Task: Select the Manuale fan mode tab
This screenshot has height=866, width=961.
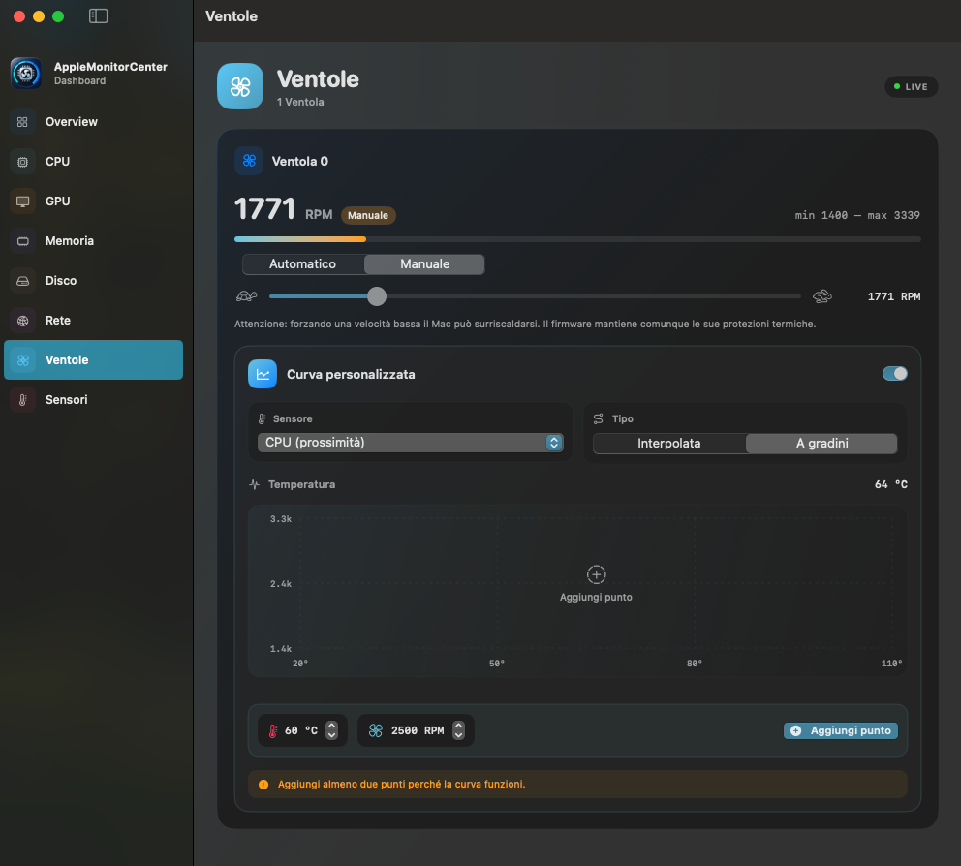Action: coord(424,264)
